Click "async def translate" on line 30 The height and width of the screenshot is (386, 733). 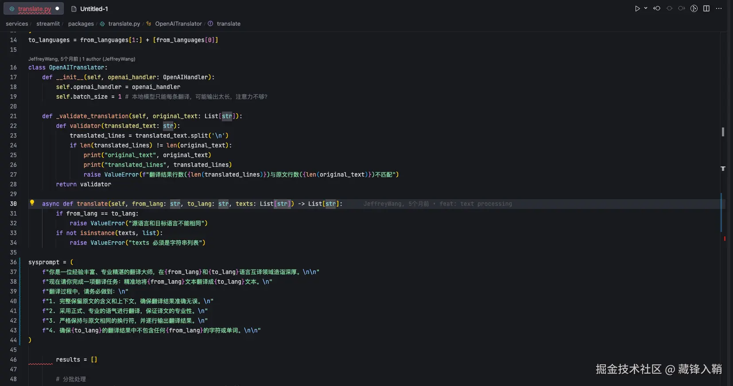(x=75, y=204)
